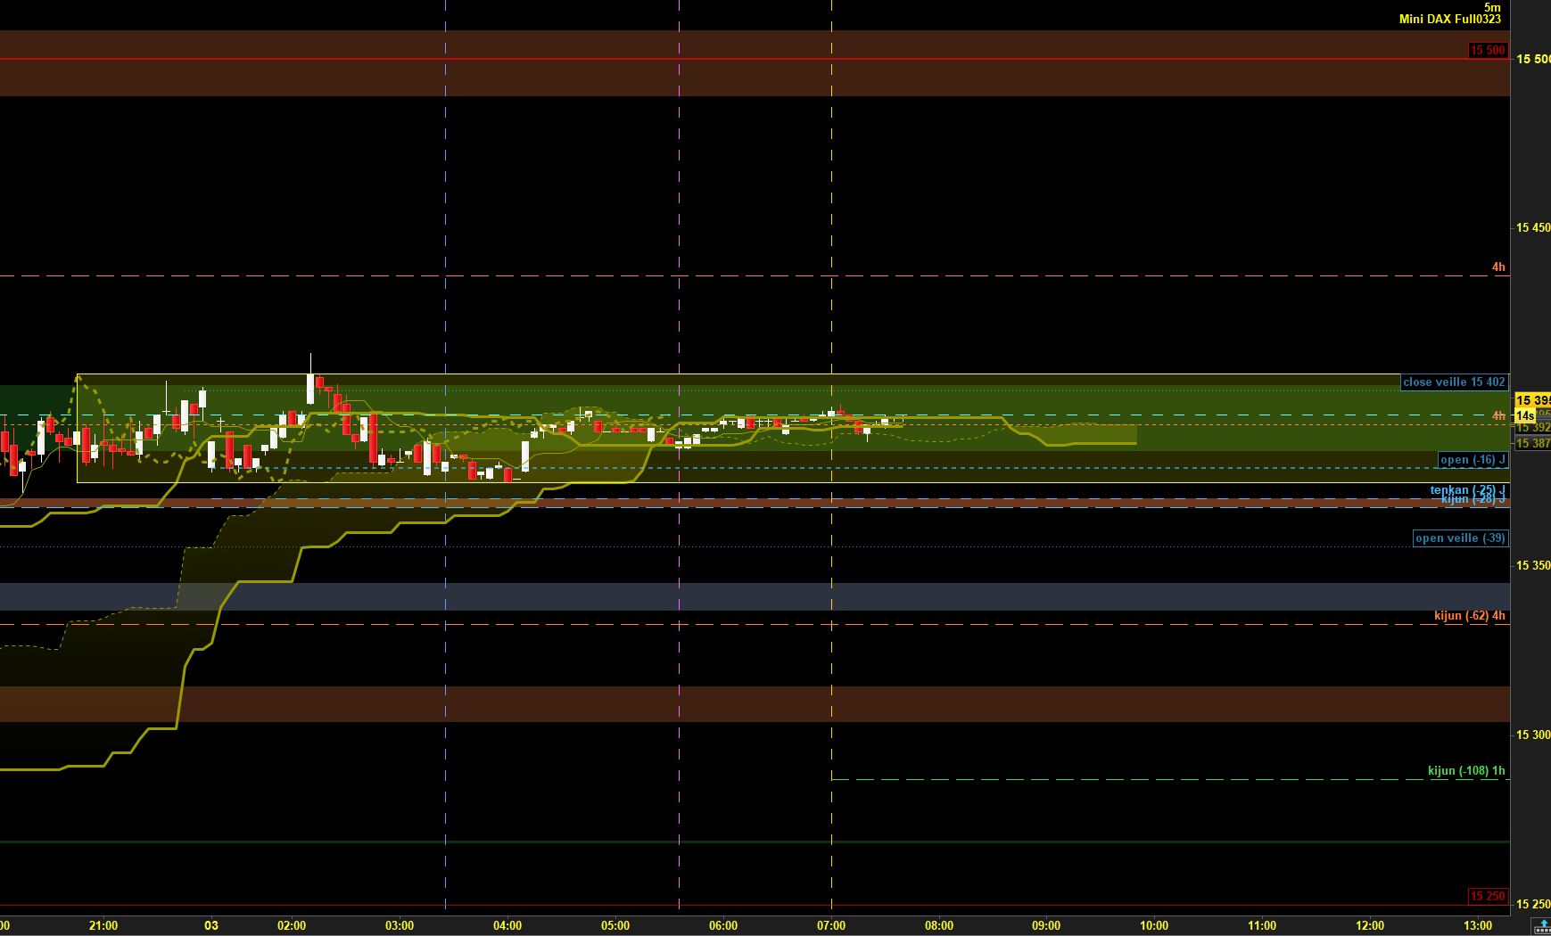The width and height of the screenshot is (1551, 936).
Task: Click the 05:00 time axis label
Action: coord(615,925)
